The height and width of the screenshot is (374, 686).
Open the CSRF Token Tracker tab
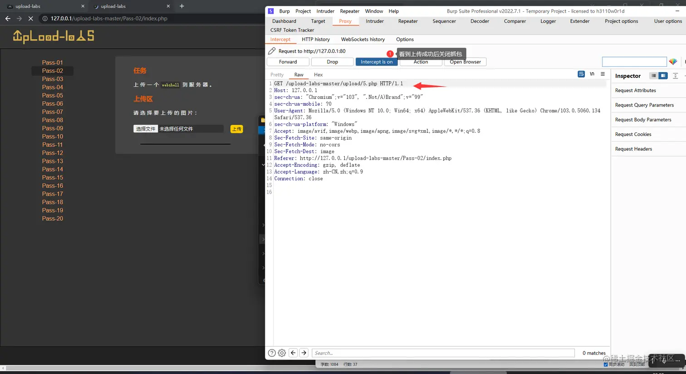click(292, 30)
